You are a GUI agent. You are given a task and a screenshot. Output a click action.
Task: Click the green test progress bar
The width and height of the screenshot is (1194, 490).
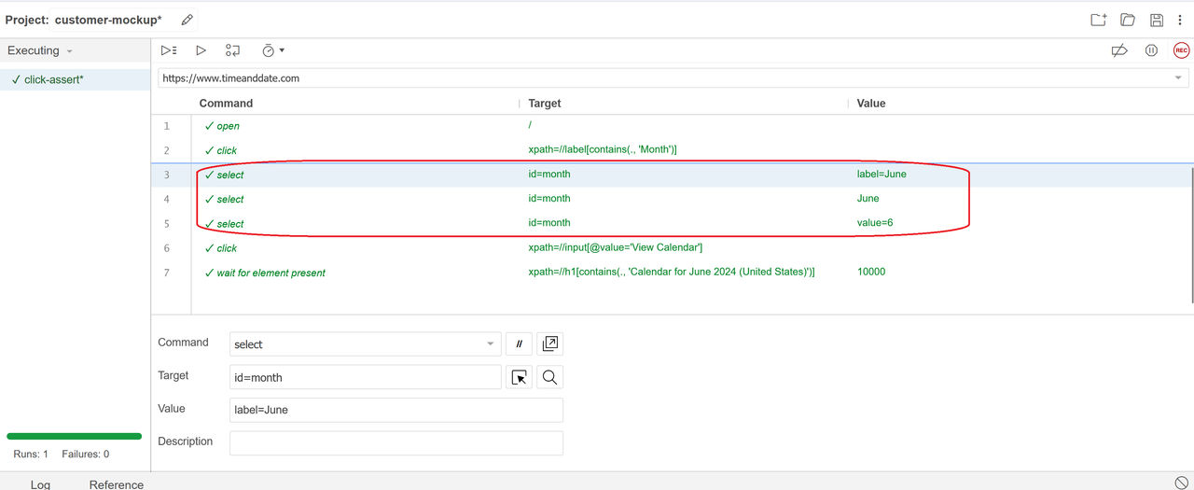point(75,436)
